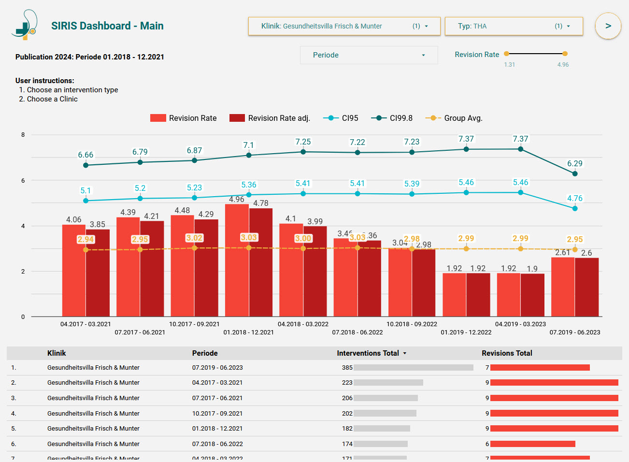
Task: Toggle the CI95 legend marker
Action: [x=331, y=118]
